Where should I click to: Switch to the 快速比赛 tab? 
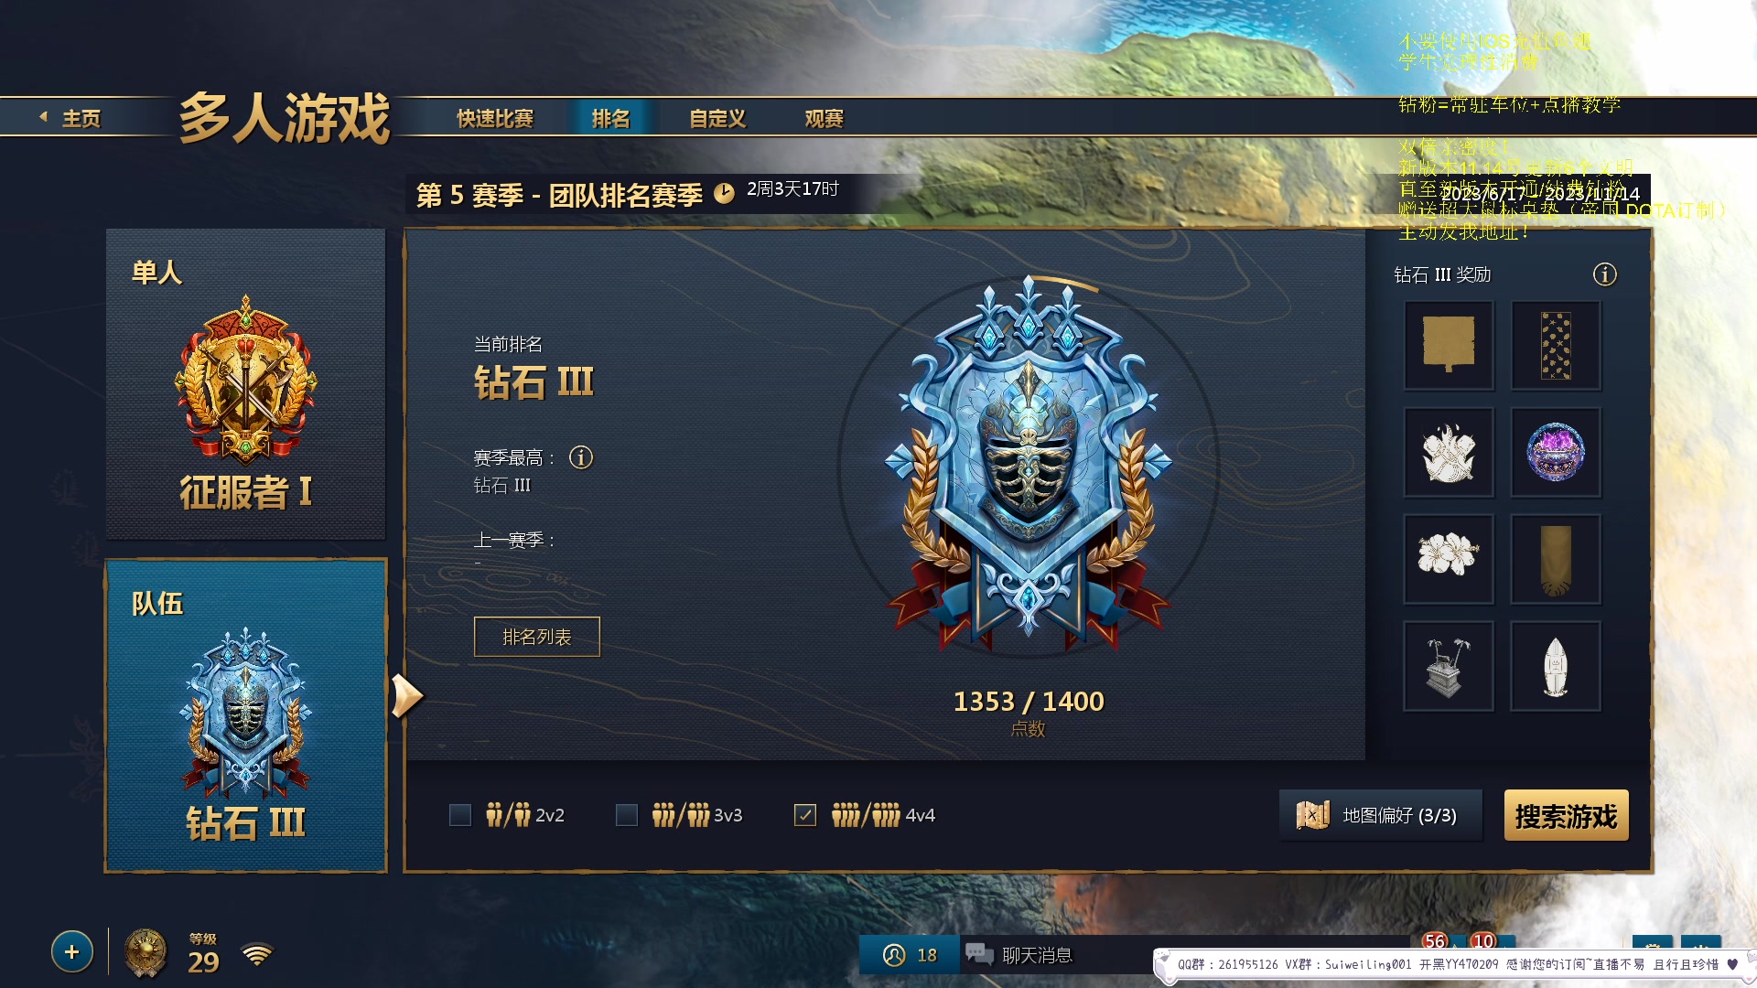tap(495, 119)
